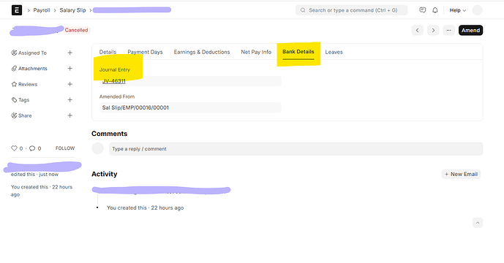The width and height of the screenshot is (504, 263).
Task: Go to next document arrow
Action: (433, 30)
